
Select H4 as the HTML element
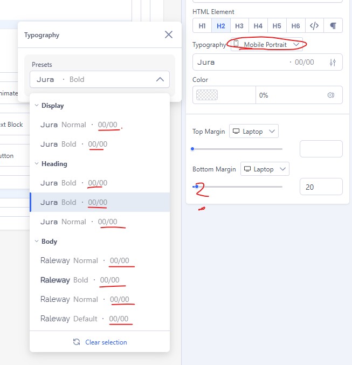pos(258,25)
